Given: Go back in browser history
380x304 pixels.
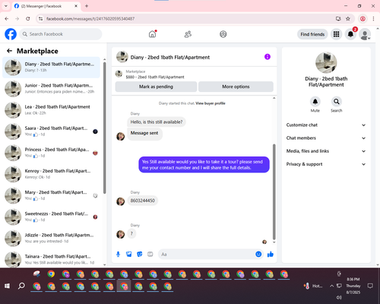Looking at the screenshot, I should coord(7,19).
